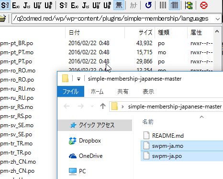
Task: Open the remote path history dropdown
Action: click(x=218, y=19)
